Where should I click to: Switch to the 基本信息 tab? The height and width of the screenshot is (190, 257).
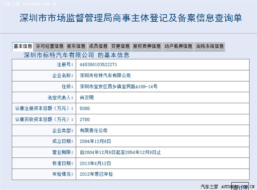[x=23, y=46]
